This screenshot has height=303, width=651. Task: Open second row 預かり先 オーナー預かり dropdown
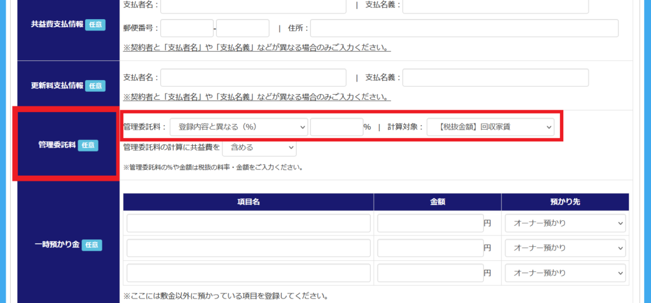click(x=565, y=248)
